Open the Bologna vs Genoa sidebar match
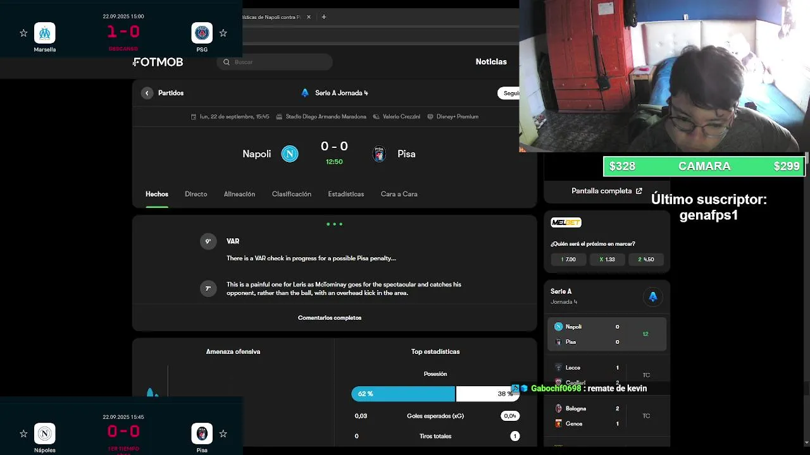The height and width of the screenshot is (455, 810). [607, 416]
